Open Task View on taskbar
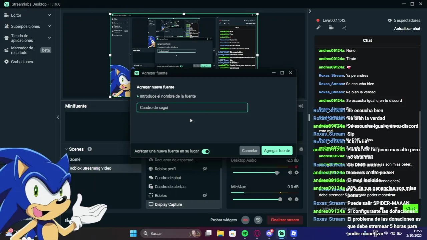Viewport: 427px width, 240px height. 208,233
